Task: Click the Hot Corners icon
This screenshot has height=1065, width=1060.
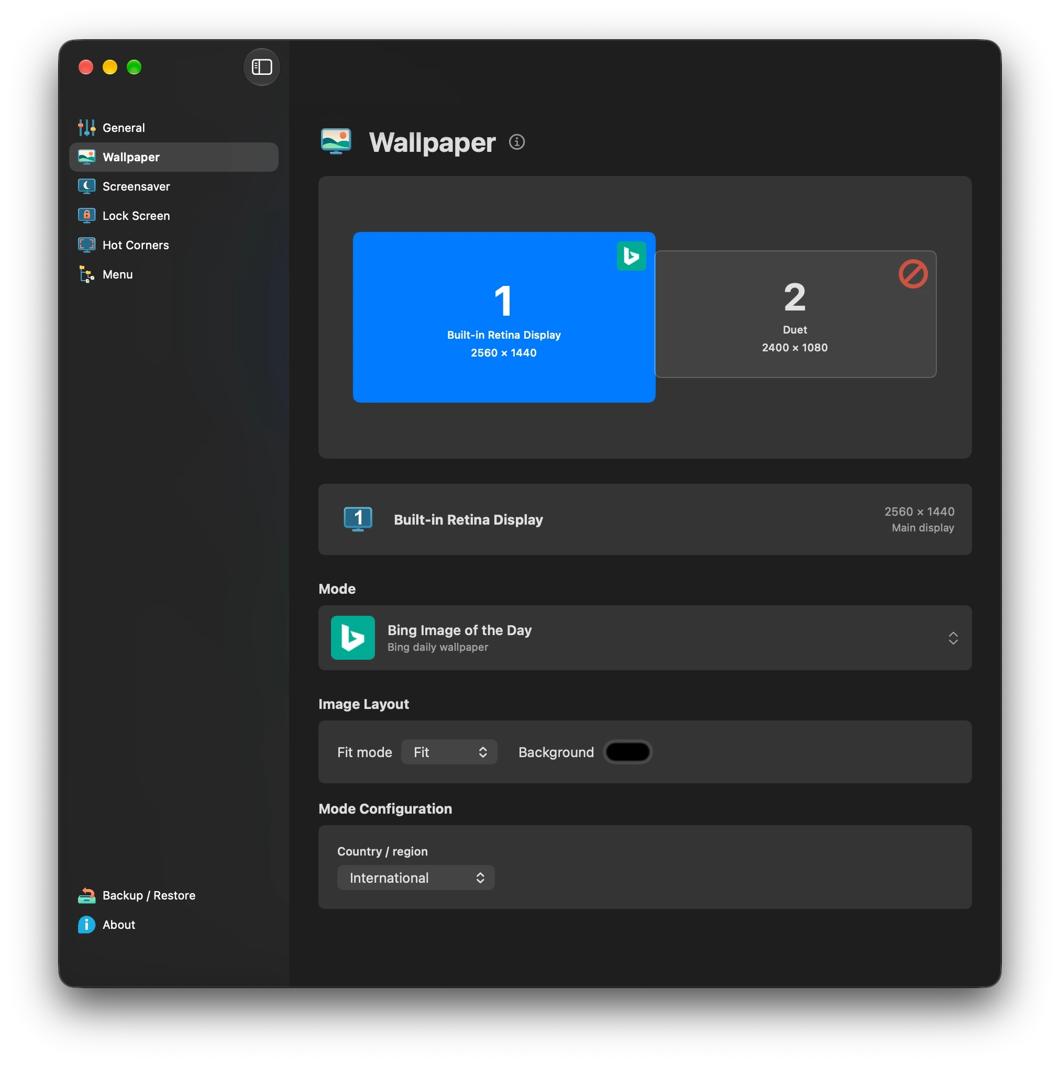Action: tap(86, 245)
